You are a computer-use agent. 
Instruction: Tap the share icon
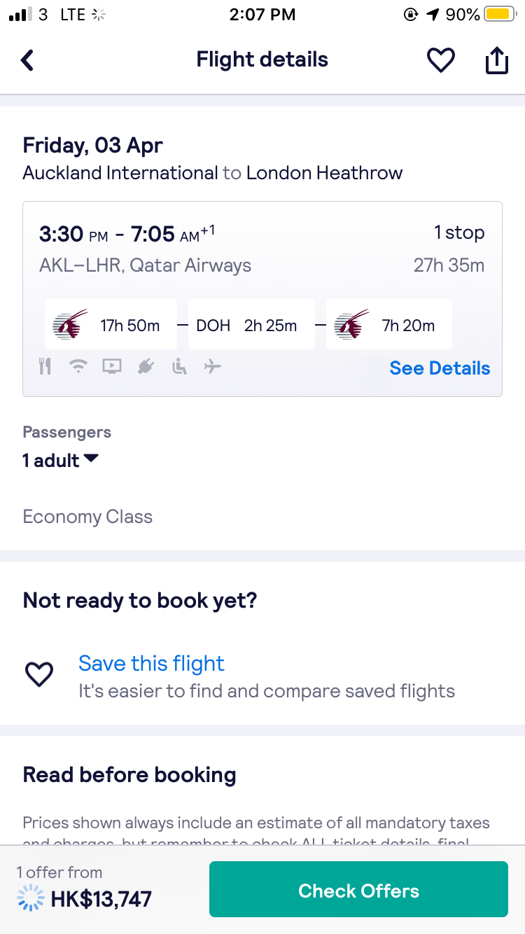(x=496, y=60)
